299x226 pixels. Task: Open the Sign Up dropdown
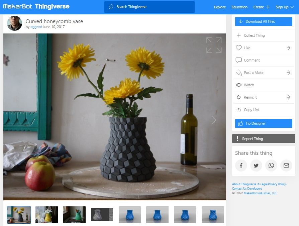284,6
